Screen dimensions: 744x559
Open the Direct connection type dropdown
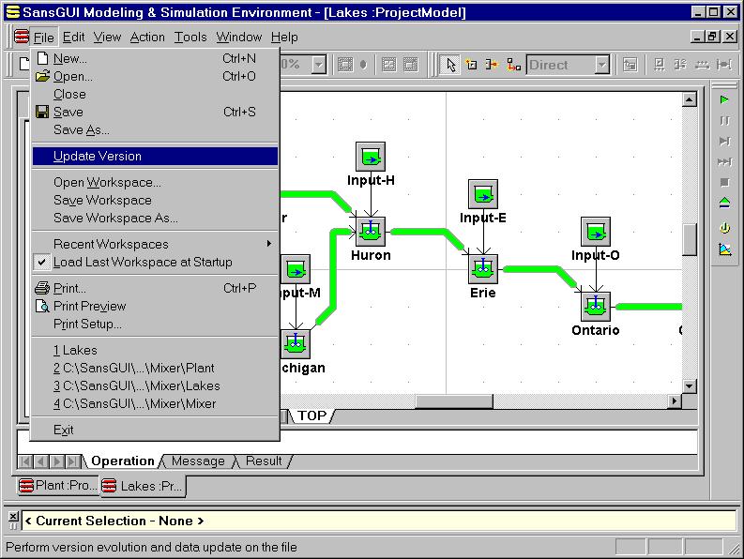pyautogui.click(x=602, y=65)
